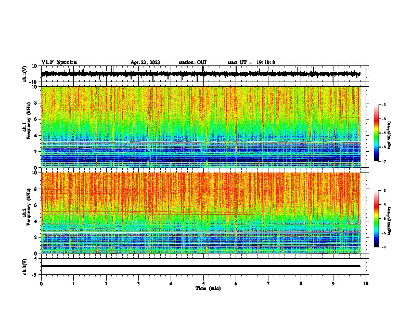Click the "5" tick on ch.3(V) axis
This screenshot has width=412, height=318.
click(36, 259)
